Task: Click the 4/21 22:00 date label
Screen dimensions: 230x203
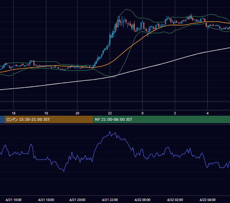Action: [x=110, y=200]
